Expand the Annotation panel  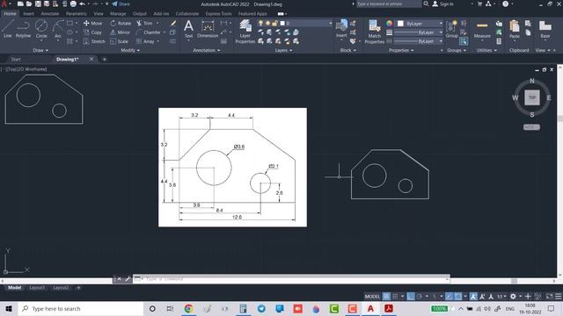coord(207,51)
